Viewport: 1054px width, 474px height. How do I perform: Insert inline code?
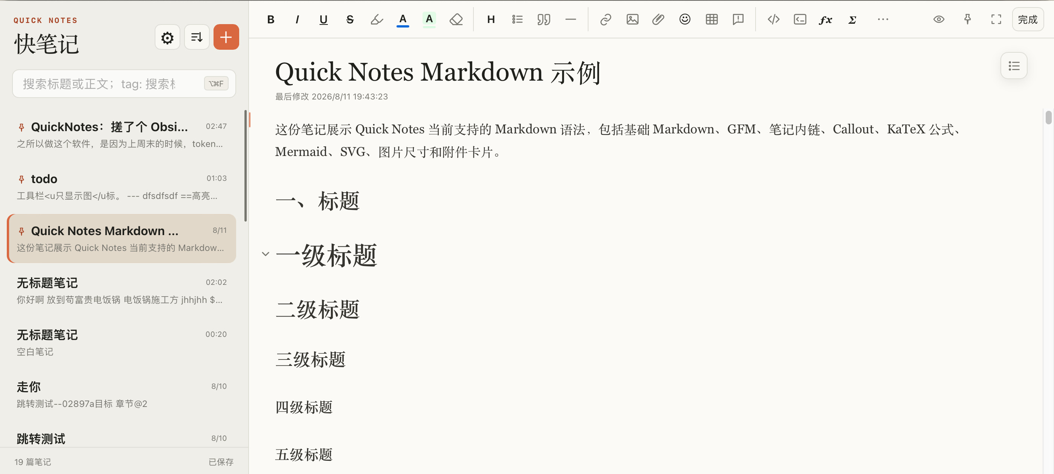click(x=773, y=19)
